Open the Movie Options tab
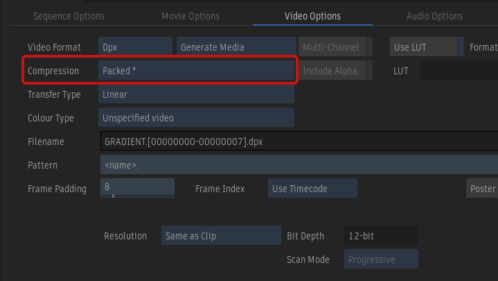498x281 pixels. [x=190, y=15]
